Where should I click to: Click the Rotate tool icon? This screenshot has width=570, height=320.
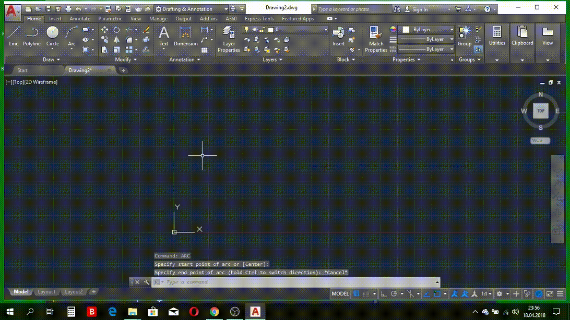(117, 30)
